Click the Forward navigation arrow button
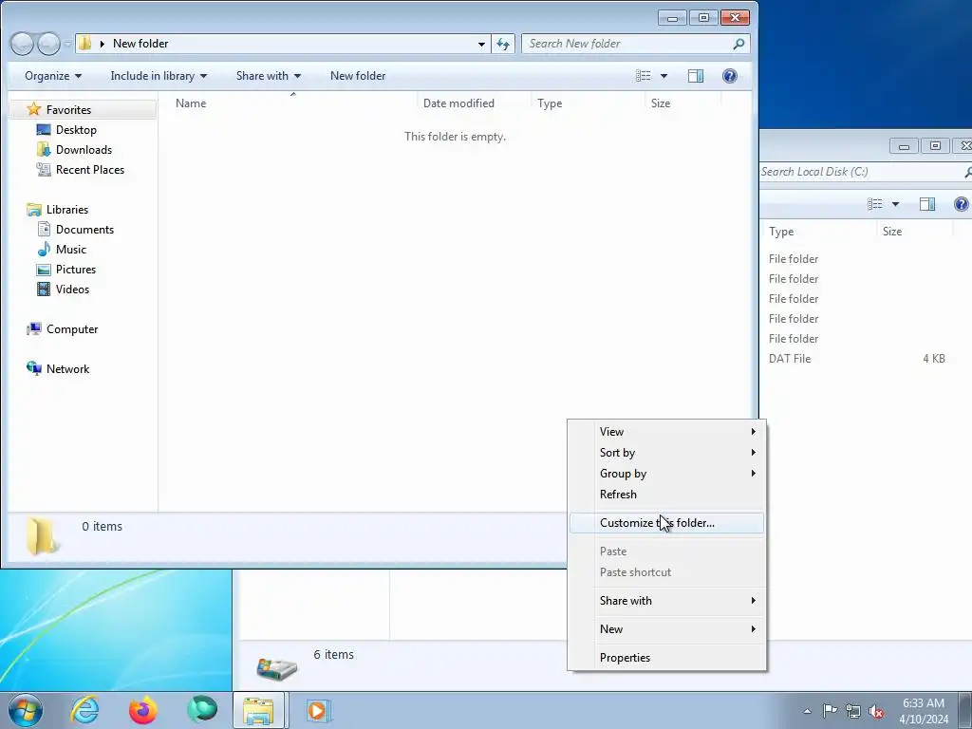Viewport: 972px width, 729px height. point(48,44)
